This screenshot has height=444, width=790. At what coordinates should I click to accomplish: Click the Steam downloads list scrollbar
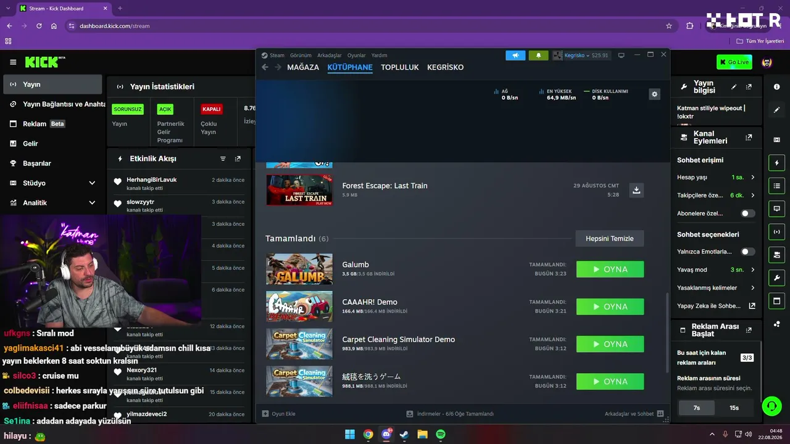pyautogui.click(x=667, y=333)
